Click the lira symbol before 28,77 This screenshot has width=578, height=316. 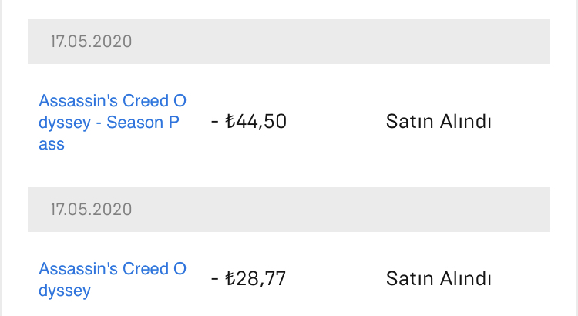coord(230,278)
